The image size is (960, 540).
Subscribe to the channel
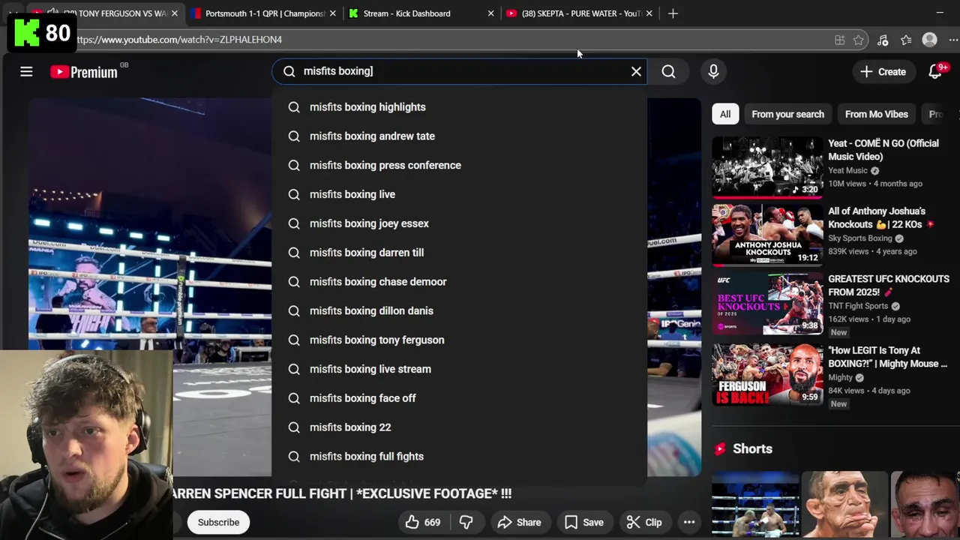218,522
